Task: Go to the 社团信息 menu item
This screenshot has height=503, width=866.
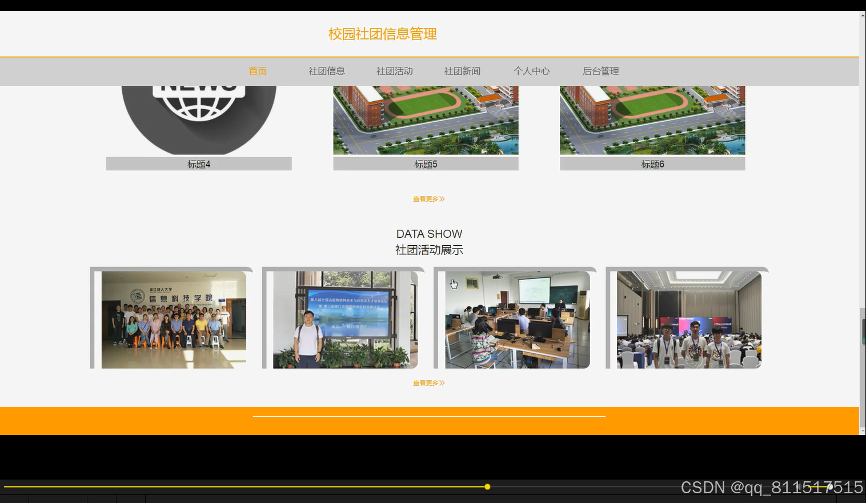Action: [327, 71]
